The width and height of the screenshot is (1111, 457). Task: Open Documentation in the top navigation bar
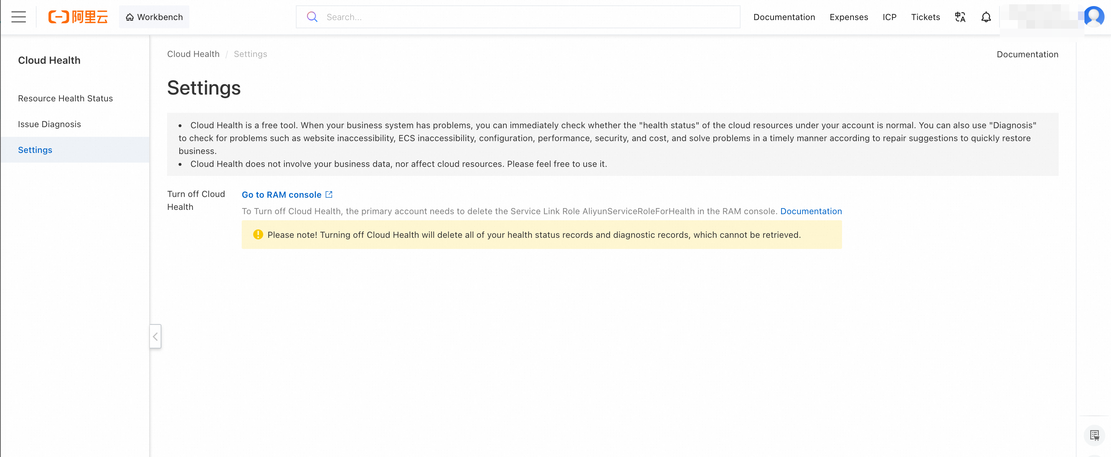[784, 17]
